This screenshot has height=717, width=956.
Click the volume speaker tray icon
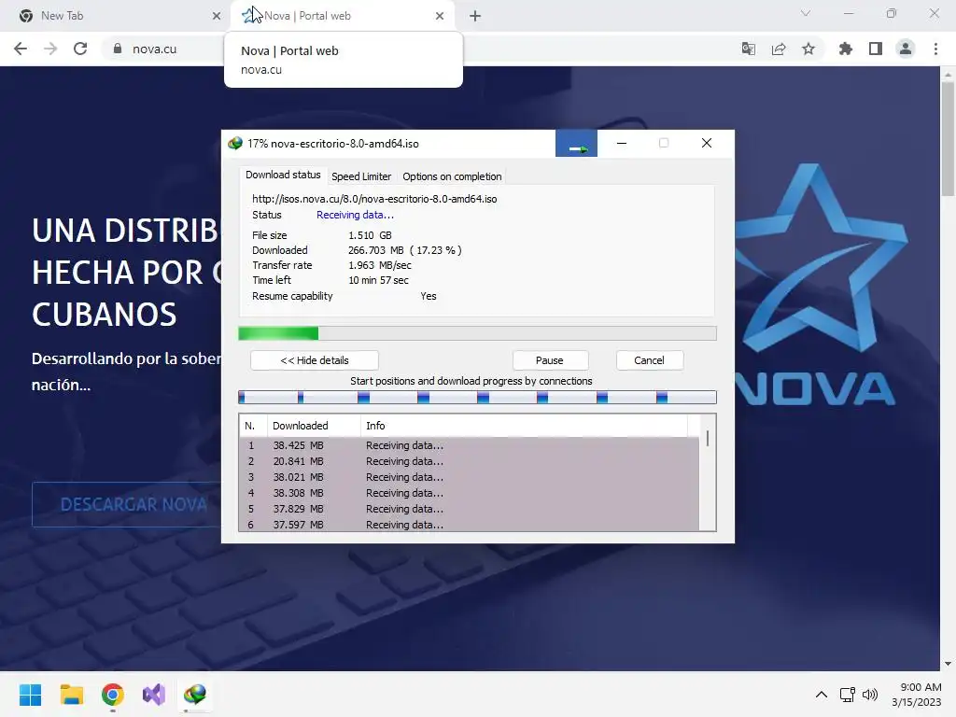point(869,695)
